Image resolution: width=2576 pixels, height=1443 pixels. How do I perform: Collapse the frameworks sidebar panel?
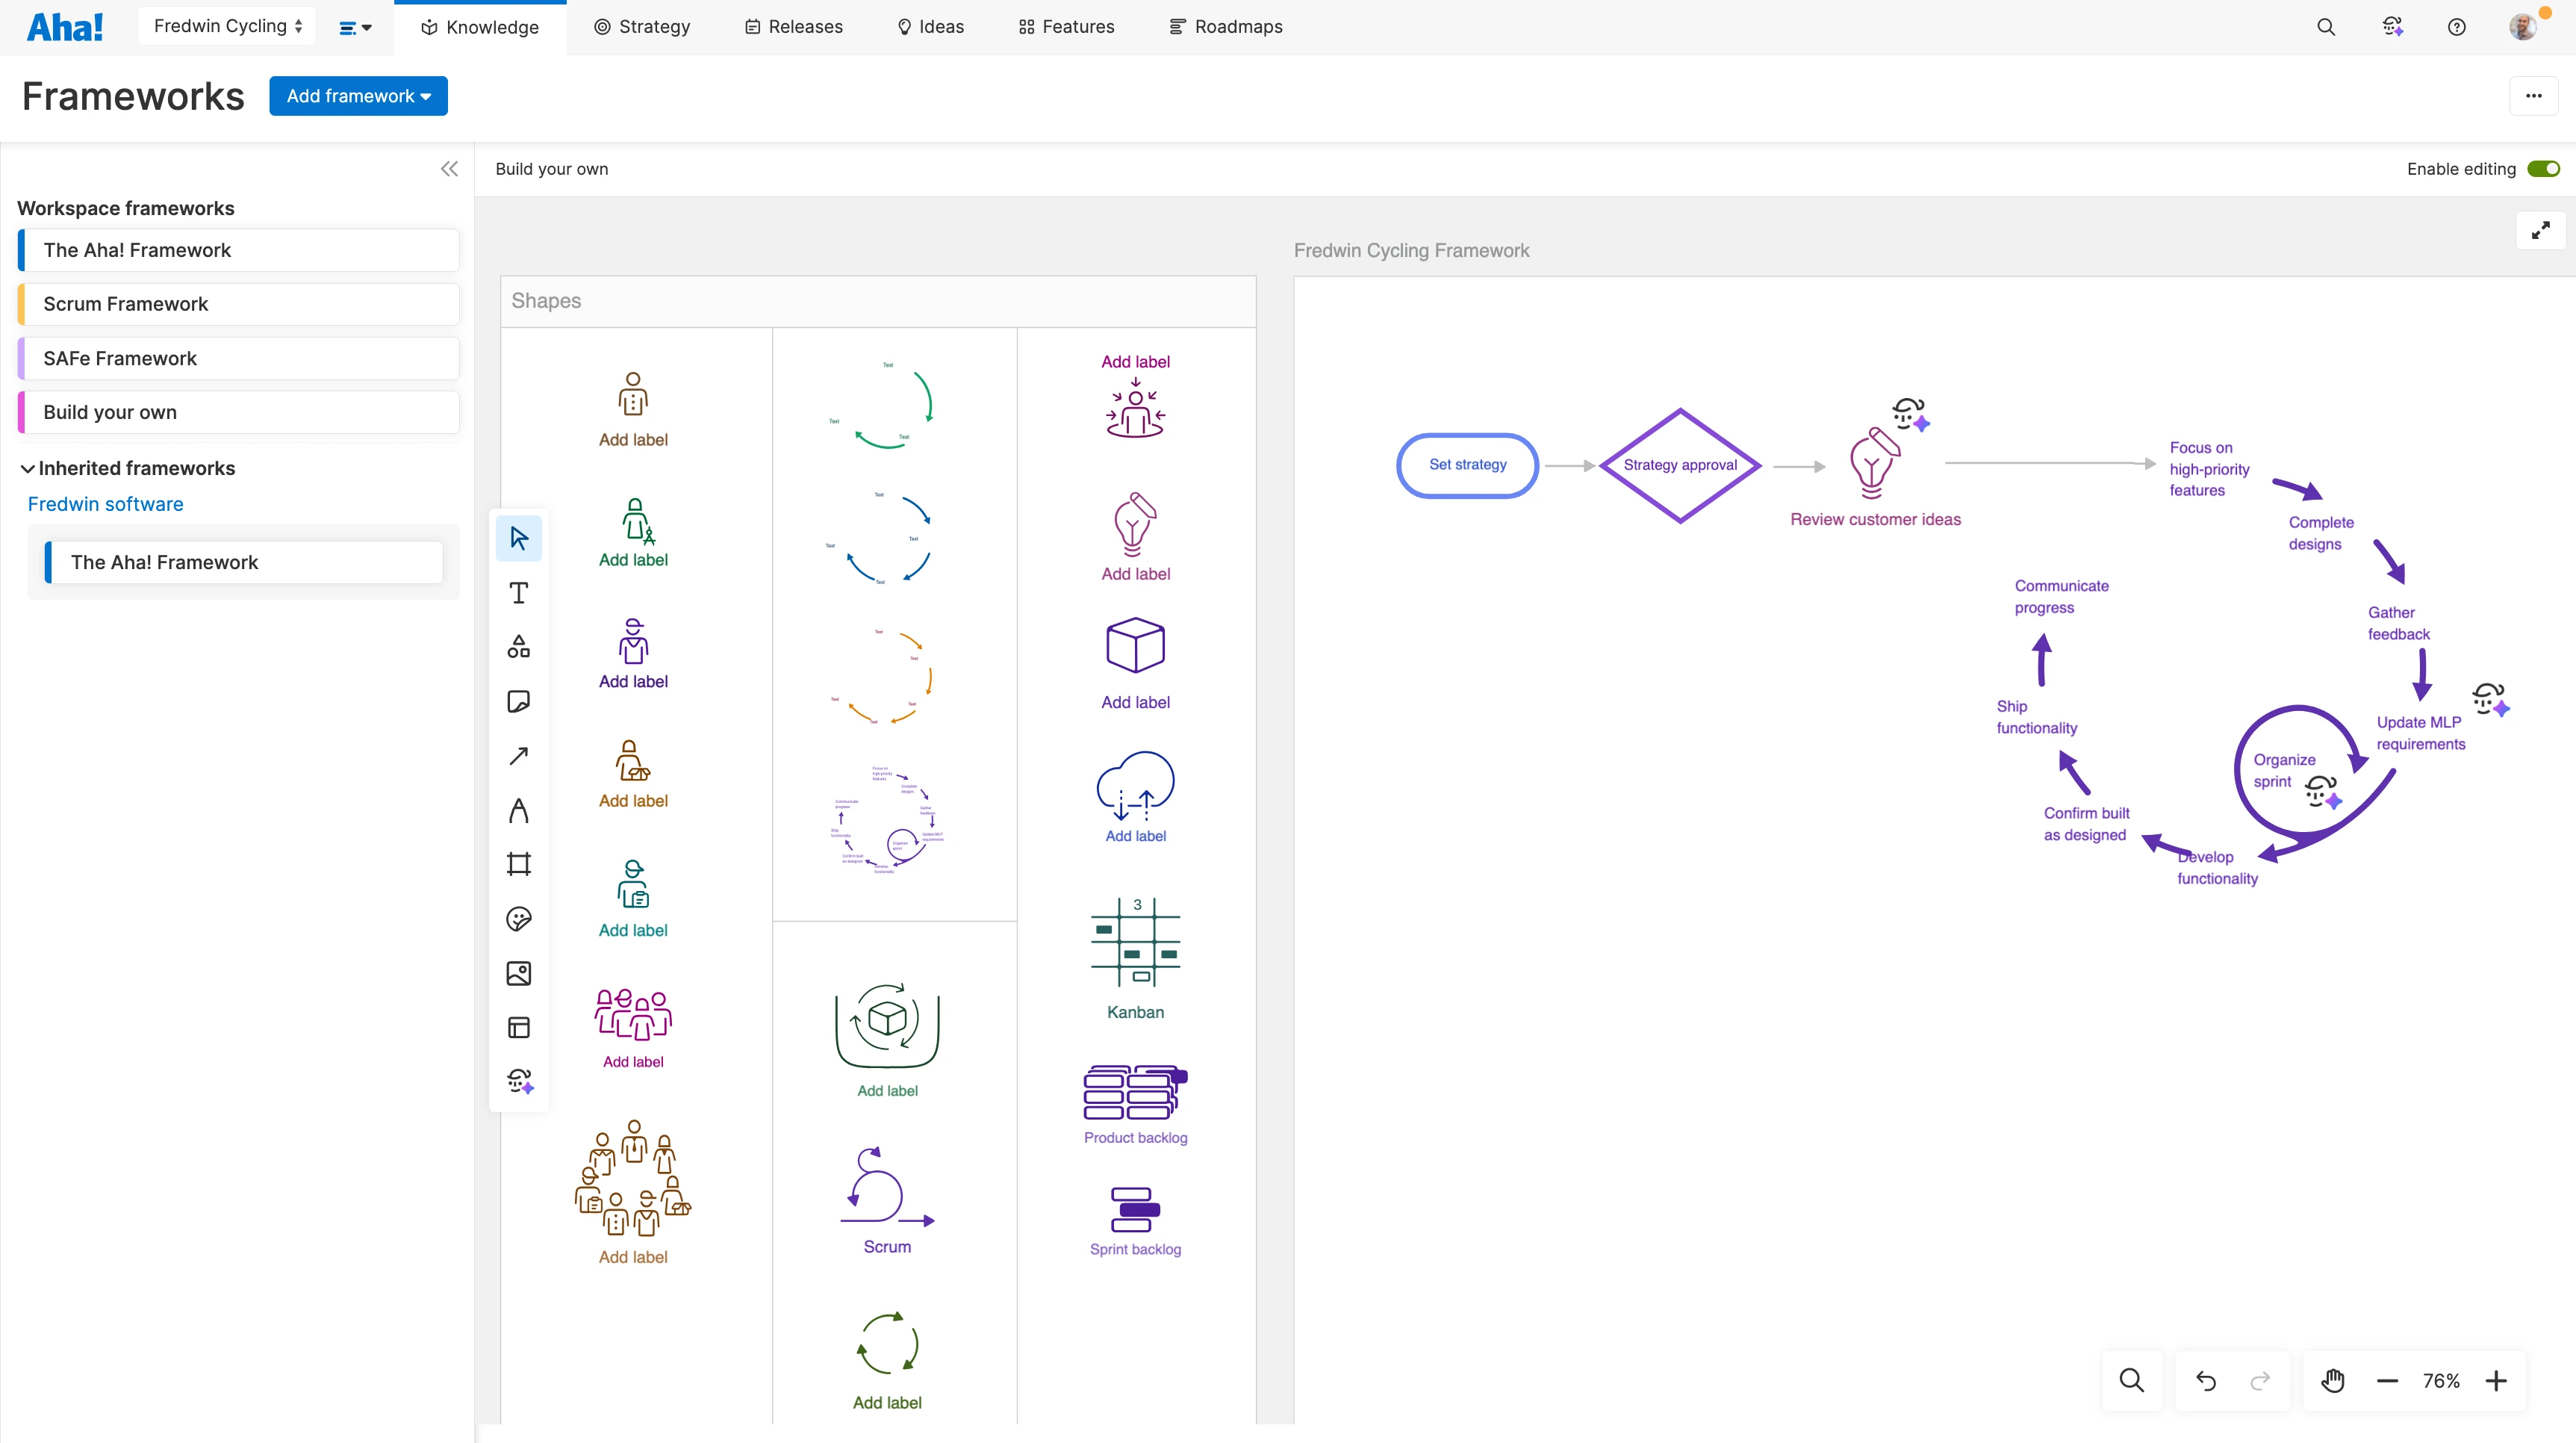[449, 169]
